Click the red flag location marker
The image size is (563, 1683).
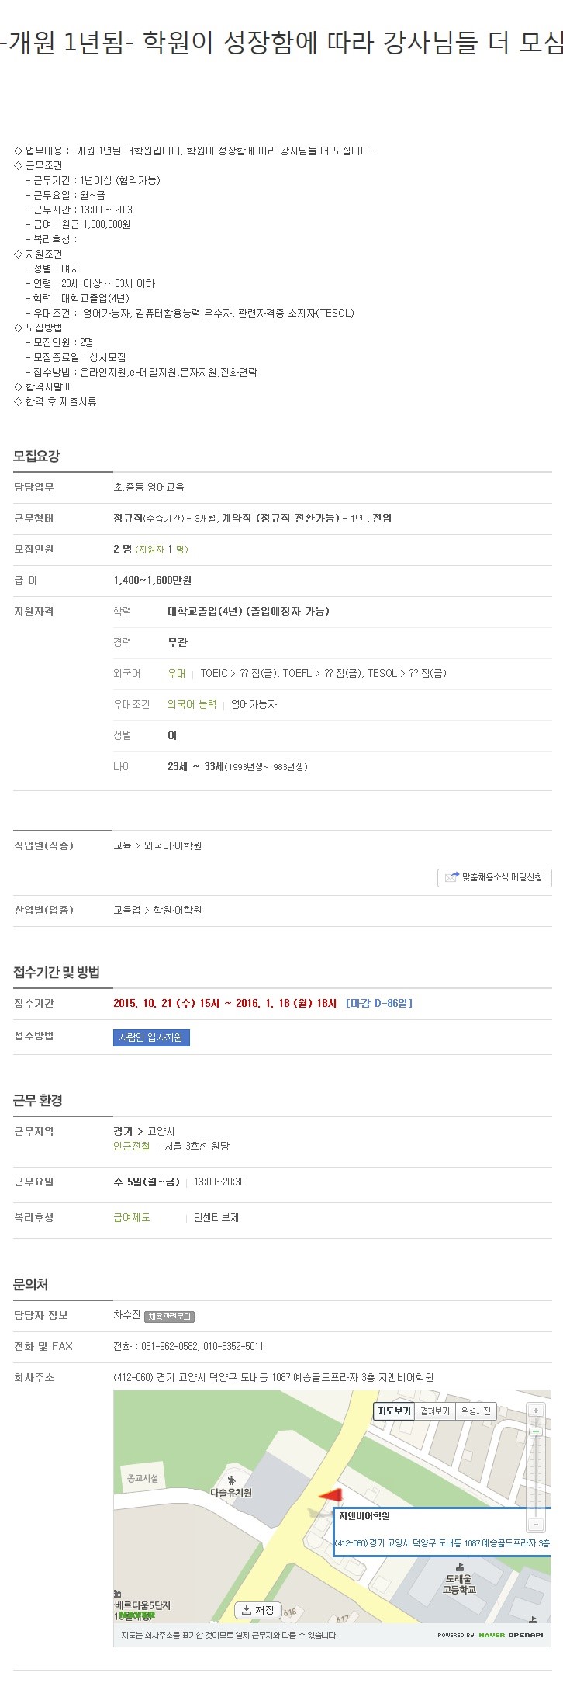(330, 1495)
